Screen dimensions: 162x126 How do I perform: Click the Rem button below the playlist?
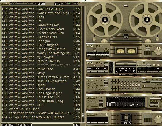(x=12, y=125)
